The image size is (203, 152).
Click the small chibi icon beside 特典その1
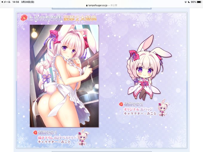click(x=83, y=137)
